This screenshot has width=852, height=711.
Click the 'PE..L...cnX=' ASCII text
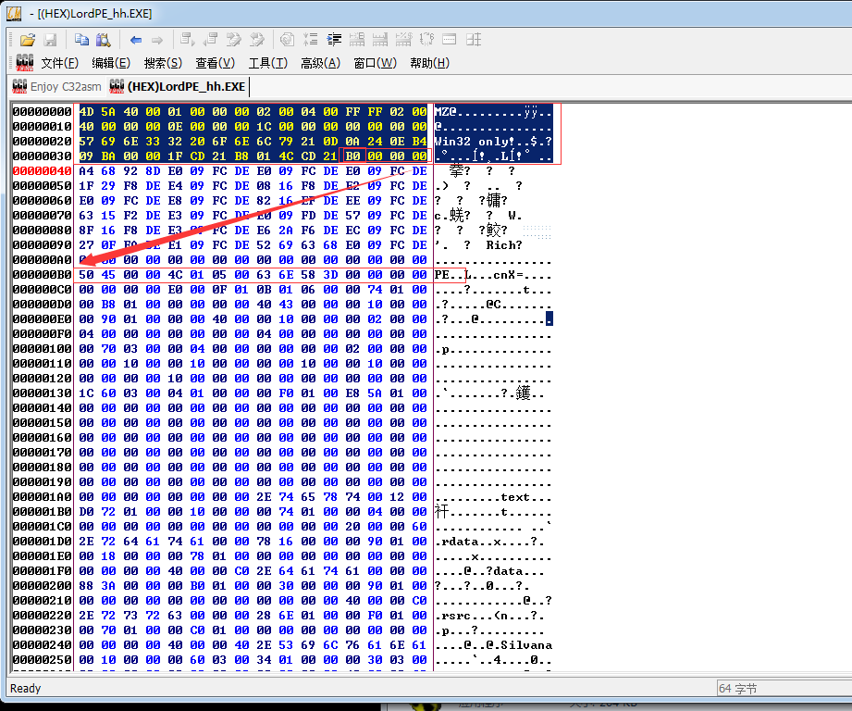[478, 275]
